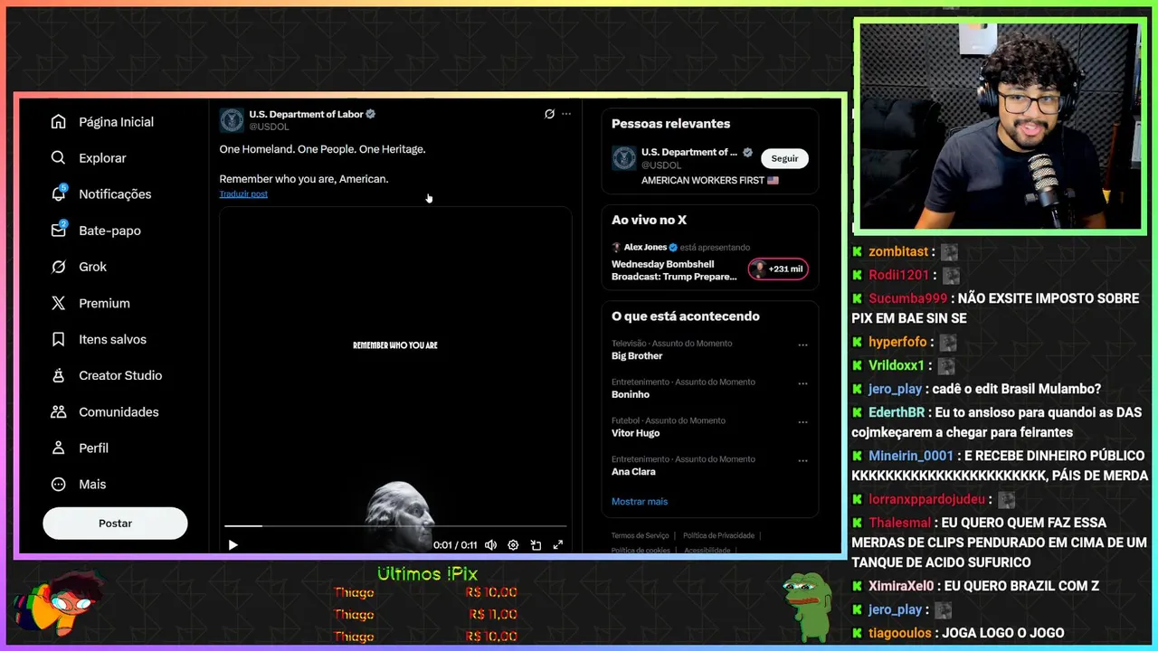
Task: Open options for Ana Clara trend
Action: coord(802,460)
